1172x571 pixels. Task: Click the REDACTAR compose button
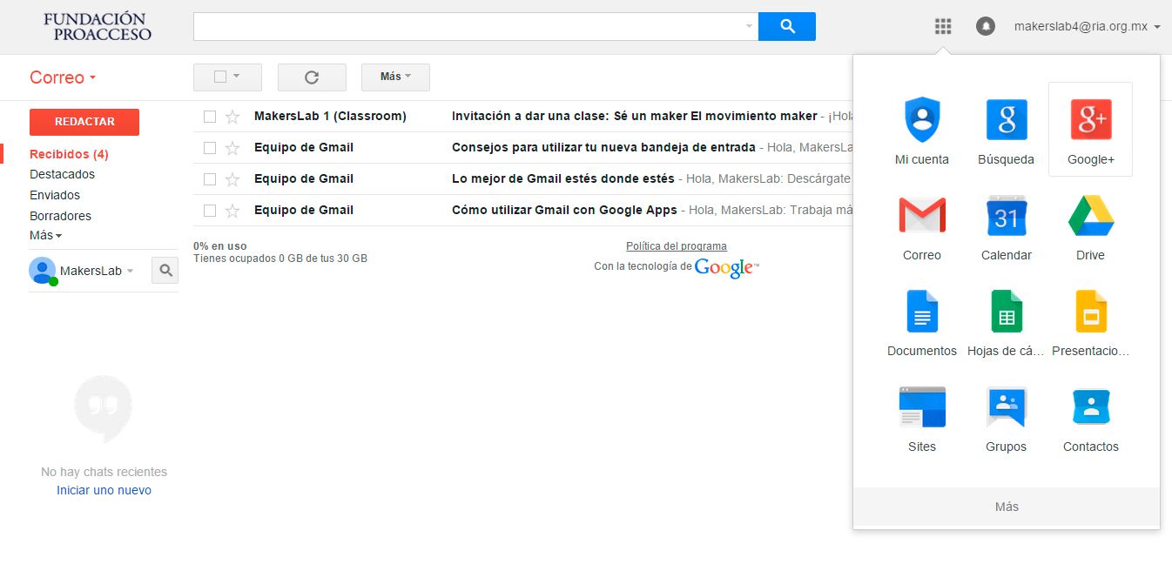84,122
